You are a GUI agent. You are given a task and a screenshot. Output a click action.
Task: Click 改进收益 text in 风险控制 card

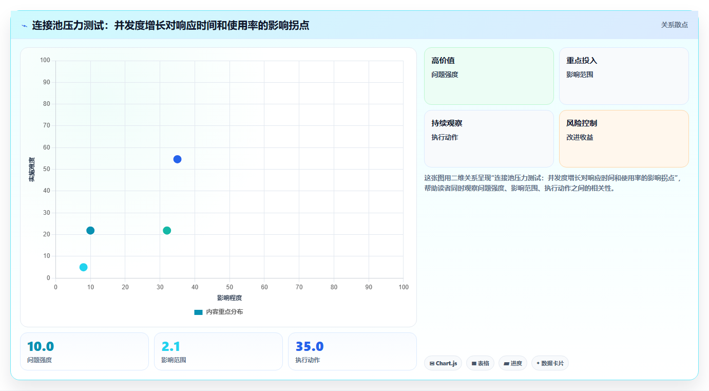(580, 137)
